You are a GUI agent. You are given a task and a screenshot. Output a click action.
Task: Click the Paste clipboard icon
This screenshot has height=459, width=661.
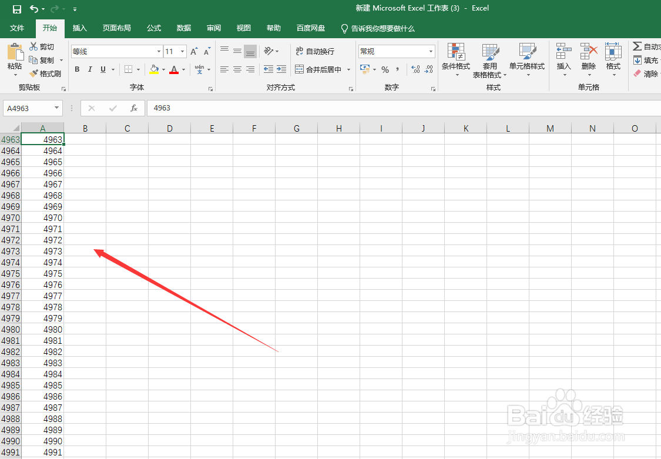click(x=15, y=52)
